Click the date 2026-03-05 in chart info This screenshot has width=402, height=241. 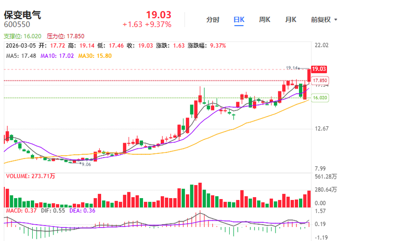[21, 46]
